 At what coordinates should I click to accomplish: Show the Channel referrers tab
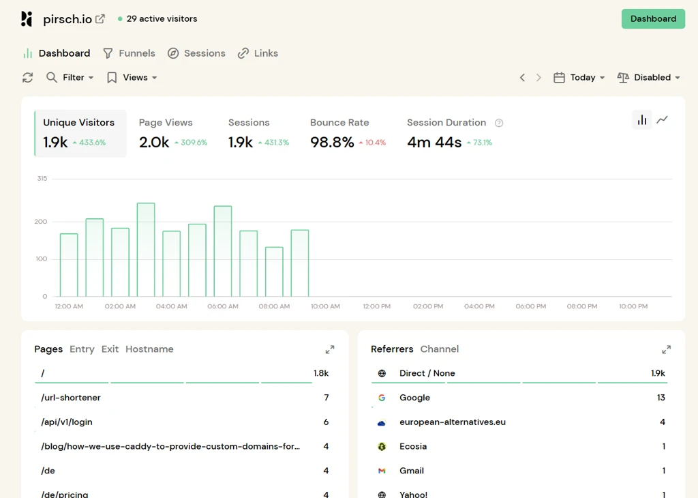click(440, 349)
